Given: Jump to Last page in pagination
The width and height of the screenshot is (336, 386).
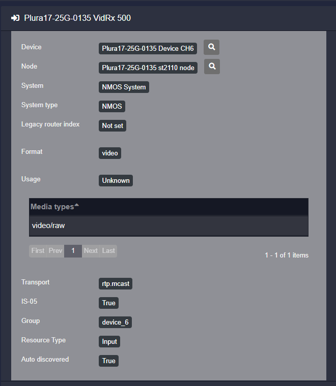Looking at the screenshot, I should 108,251.
